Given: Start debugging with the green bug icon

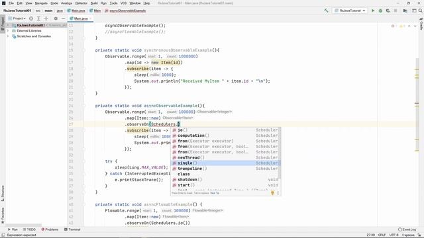Looking at the screenshot, I should pyautogui.click(x=380, y=11).
